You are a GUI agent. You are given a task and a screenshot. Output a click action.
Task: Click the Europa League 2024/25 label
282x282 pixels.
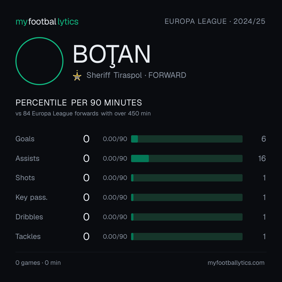click(215, 21)
